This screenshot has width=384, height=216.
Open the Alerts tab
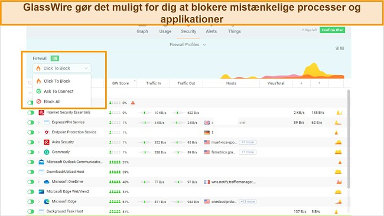point(211,31)
